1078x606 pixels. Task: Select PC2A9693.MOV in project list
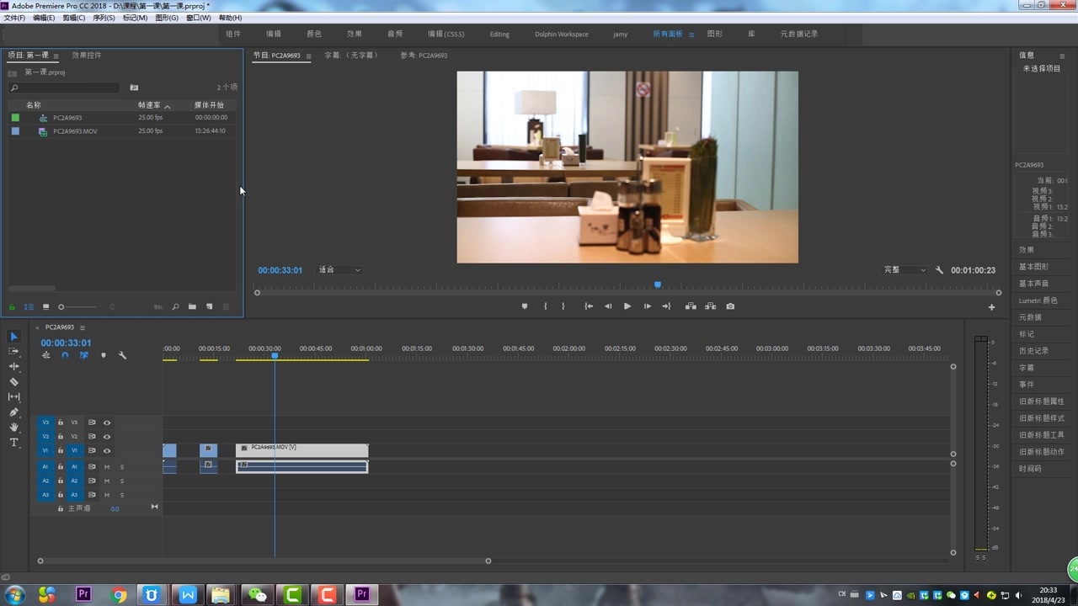click(75, 131)
